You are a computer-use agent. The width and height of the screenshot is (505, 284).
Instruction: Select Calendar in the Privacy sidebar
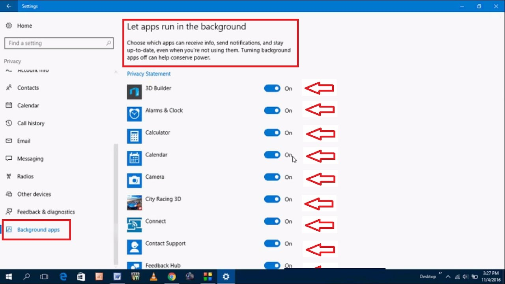pyautogui.click(x=28, y=106)
